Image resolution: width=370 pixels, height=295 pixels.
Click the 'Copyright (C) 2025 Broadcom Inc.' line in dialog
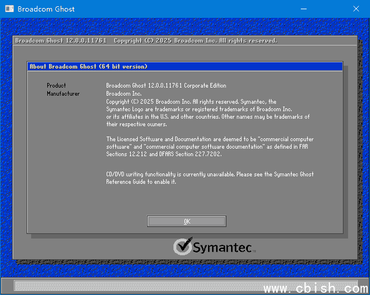(x=191, y=102)
